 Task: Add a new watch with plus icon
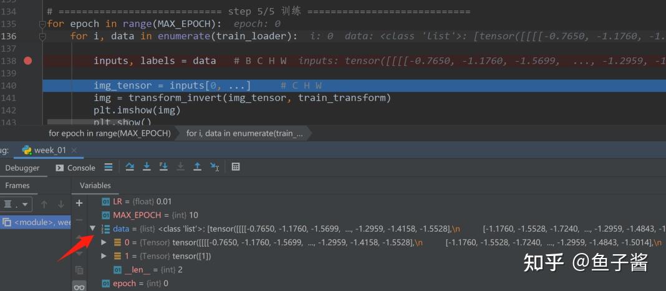79,203
